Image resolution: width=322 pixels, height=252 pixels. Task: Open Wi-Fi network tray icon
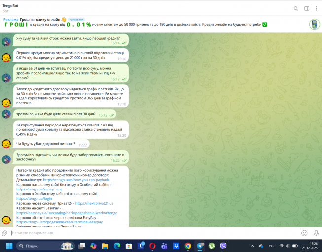tap(282, 246)
